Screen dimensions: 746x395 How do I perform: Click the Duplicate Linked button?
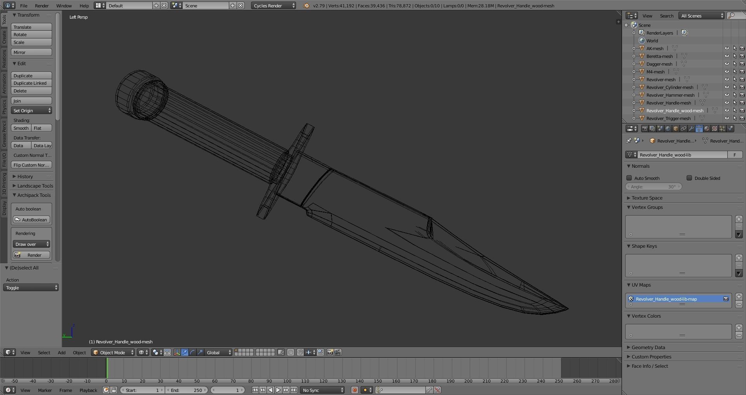[x=31, y=83]
